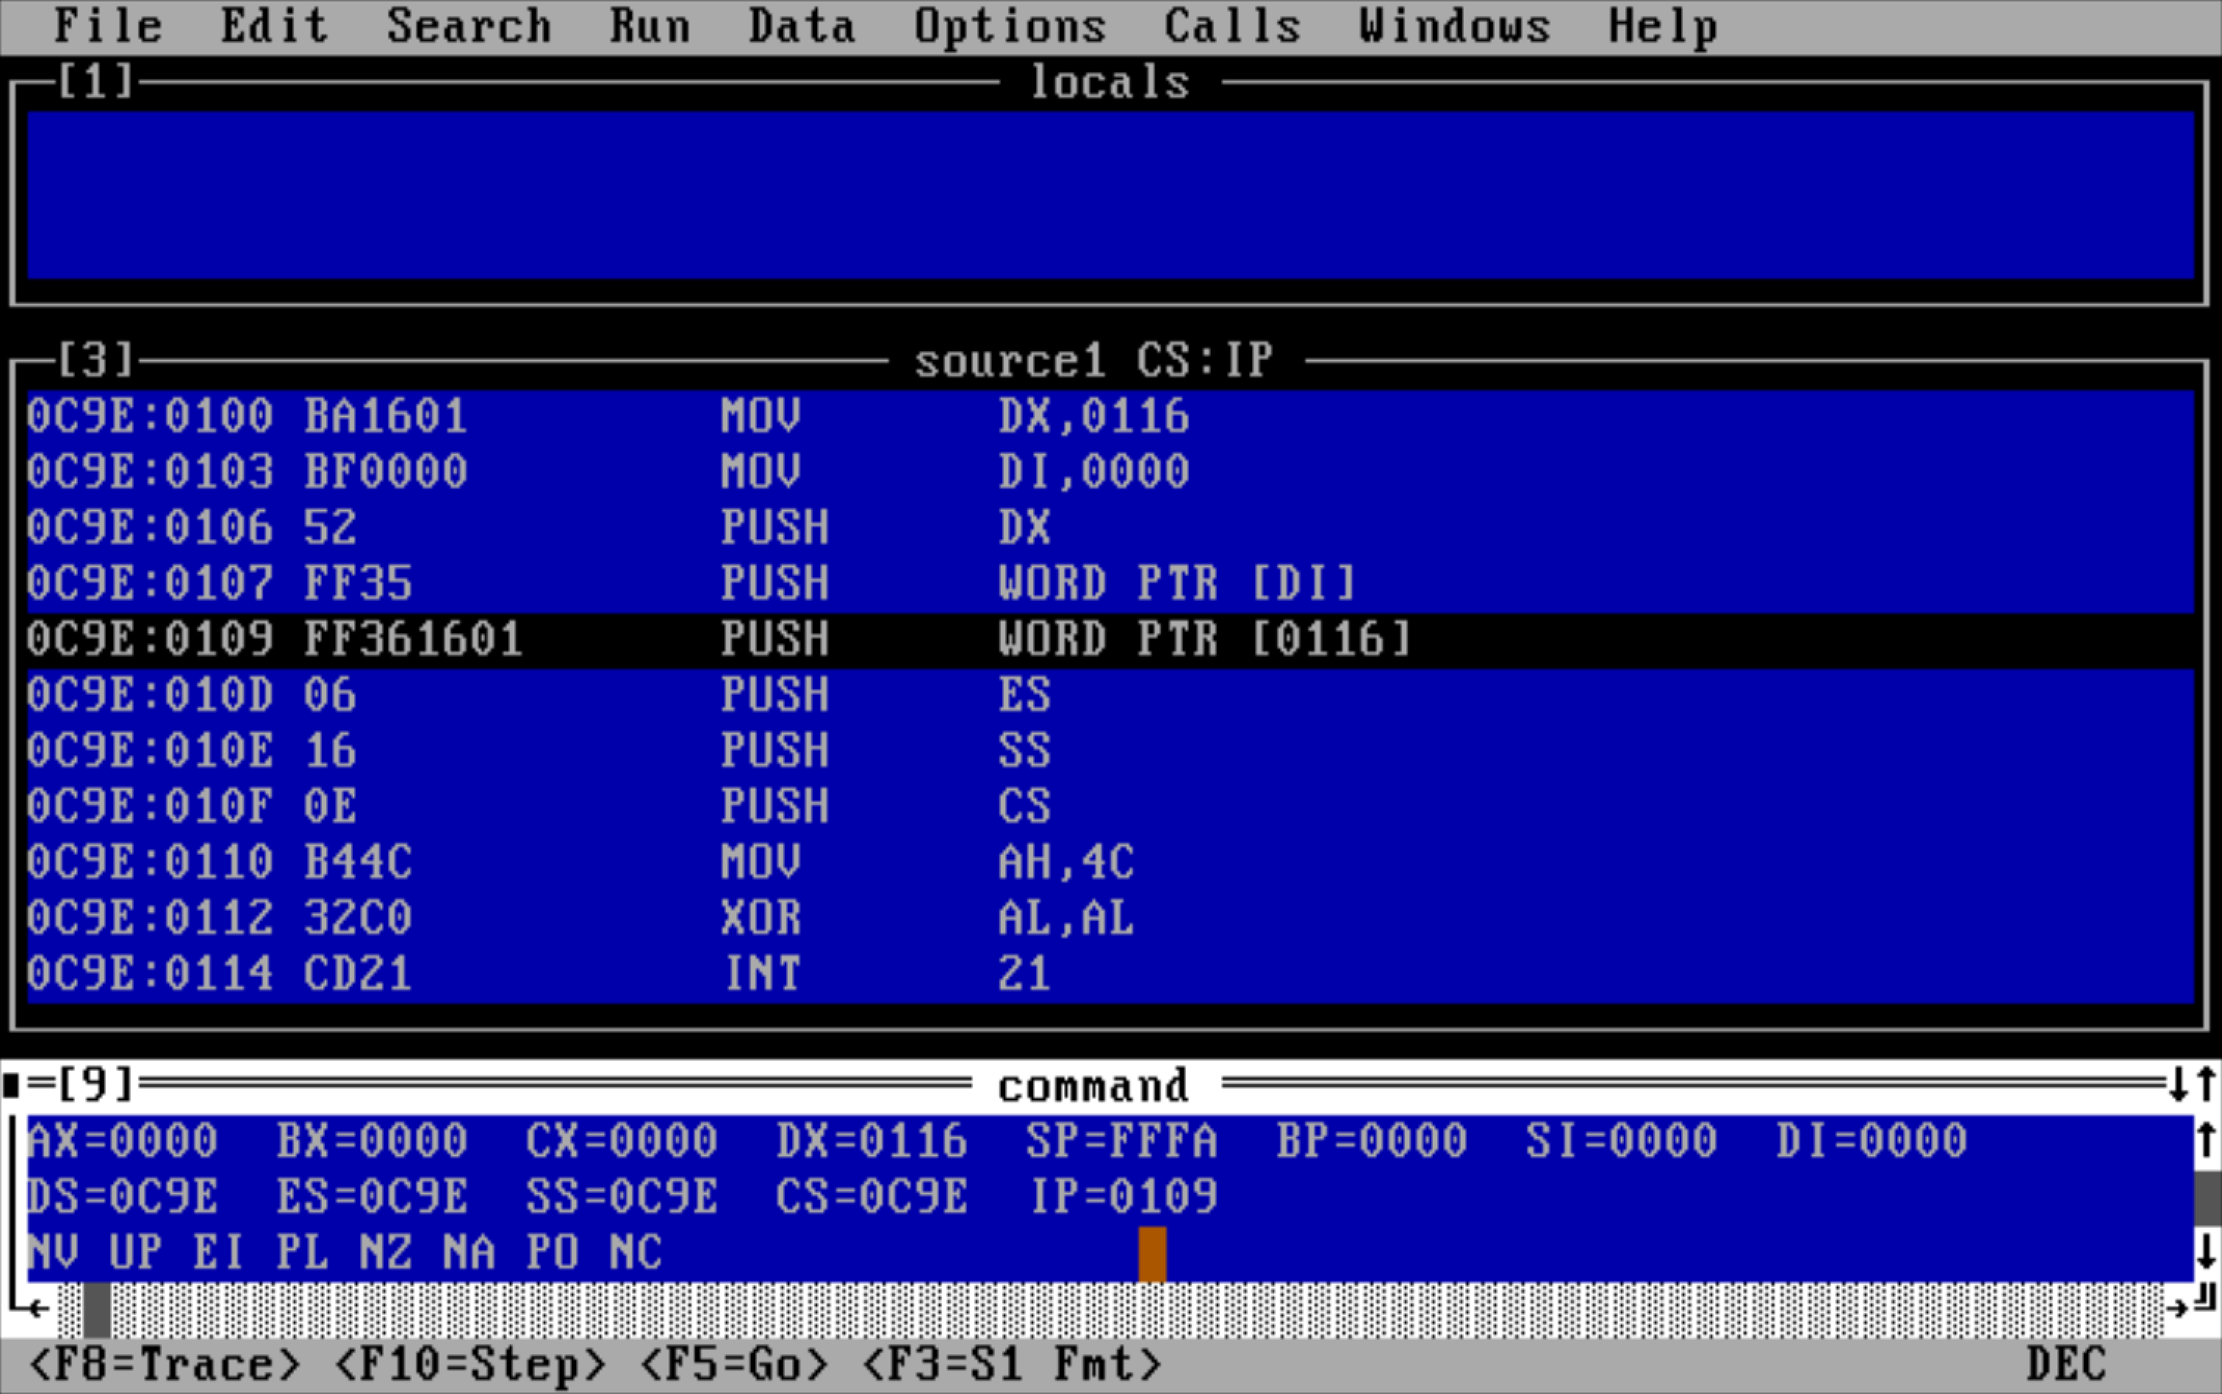Click window number [9] label

[96, 1084]
